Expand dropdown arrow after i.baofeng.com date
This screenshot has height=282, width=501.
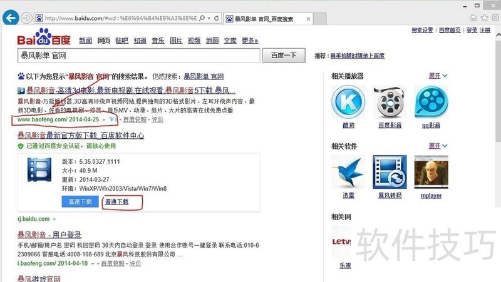93,264
